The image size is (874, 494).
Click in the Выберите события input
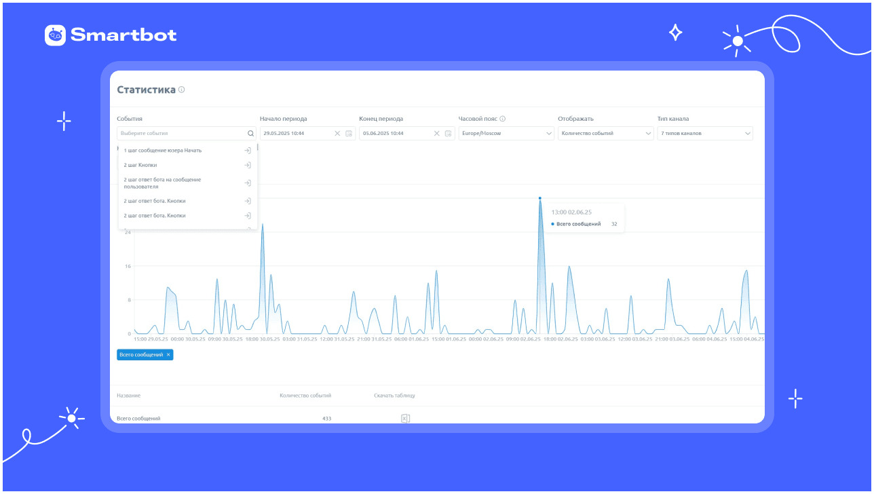click(182, 134)
